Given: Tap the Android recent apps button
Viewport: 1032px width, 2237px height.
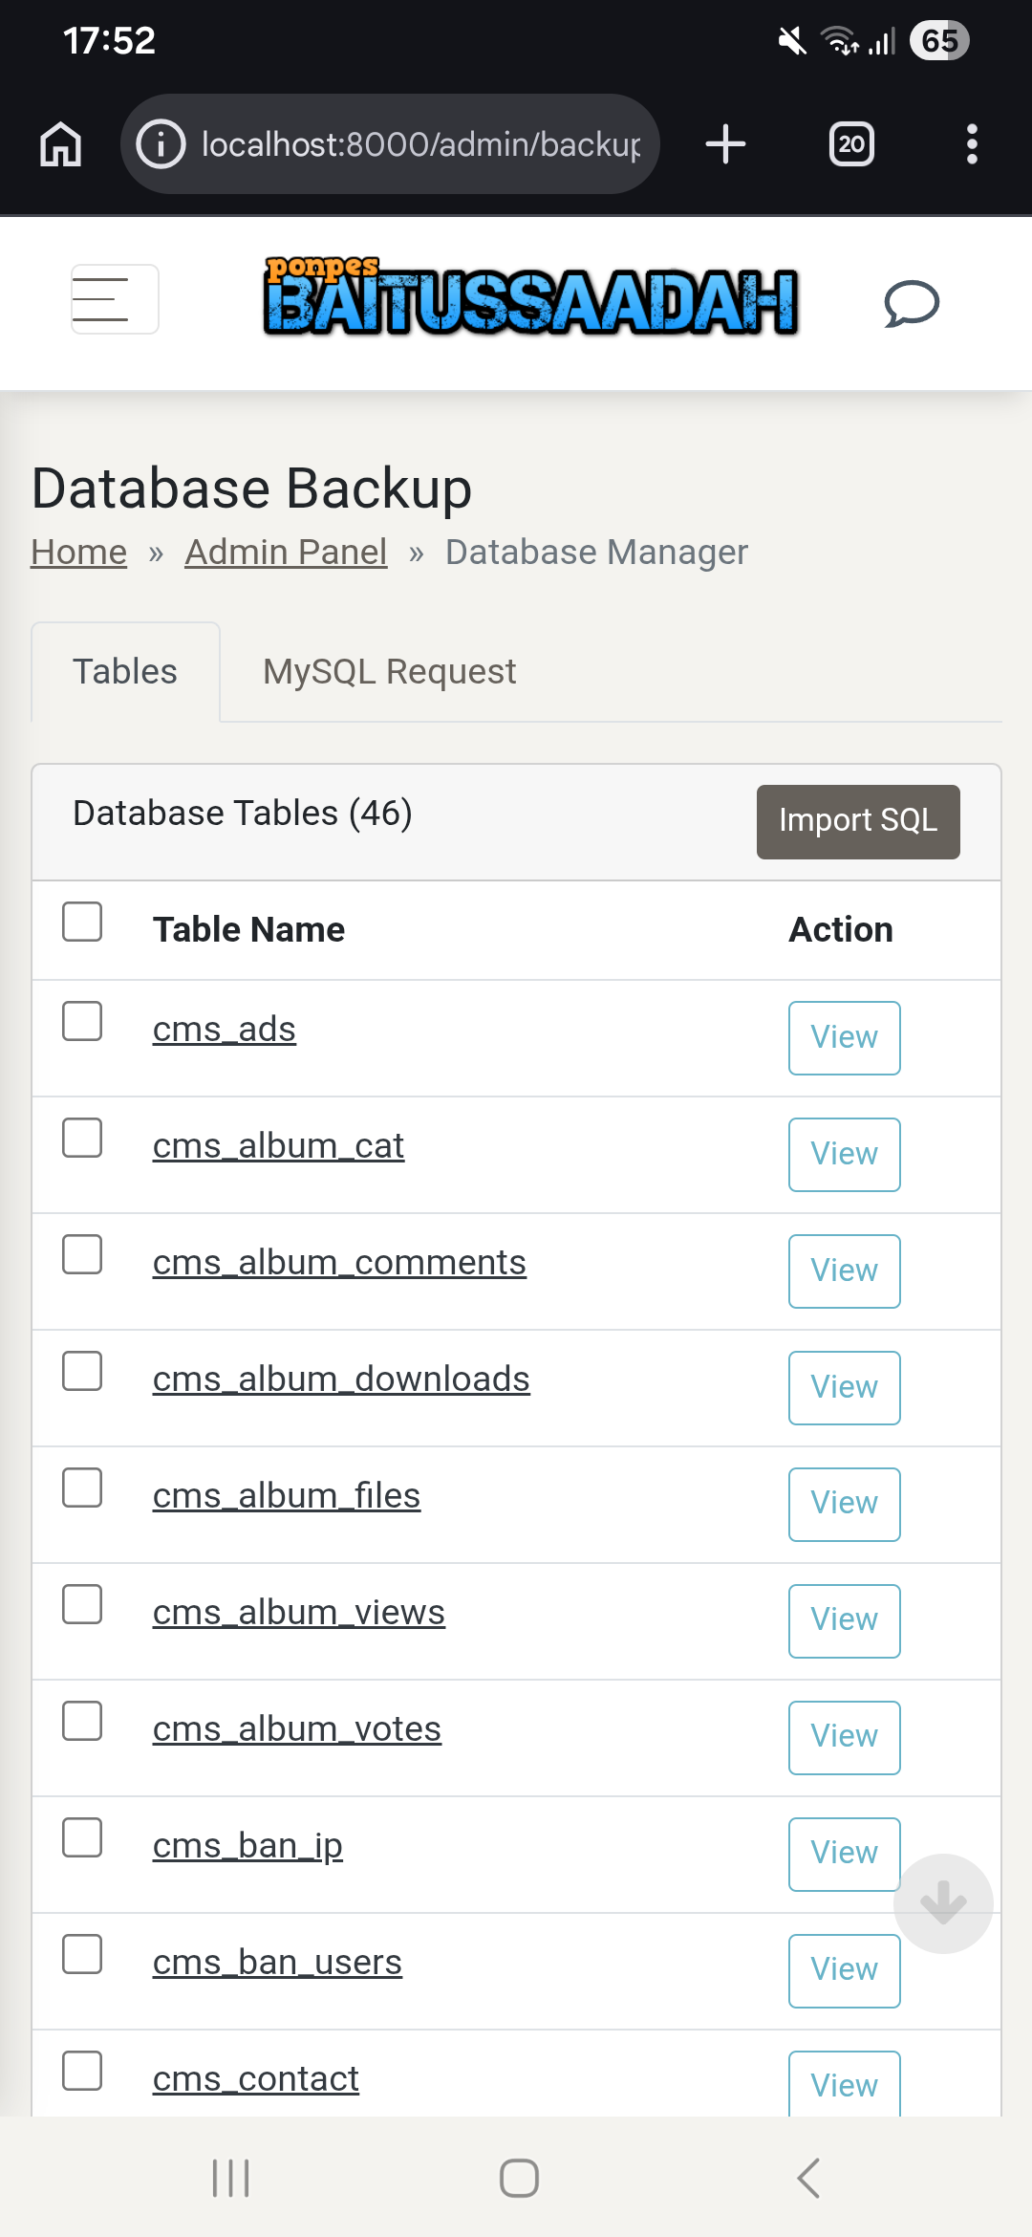Looking at the screenshot, I should [230, 2179].
